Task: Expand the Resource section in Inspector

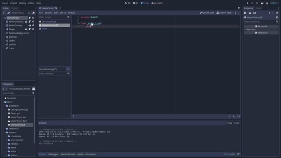Action: pyautogui.click(x=245, y=29)
